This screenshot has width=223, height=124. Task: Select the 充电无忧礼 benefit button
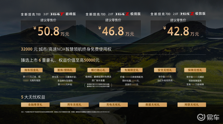[x=114, y=105]
